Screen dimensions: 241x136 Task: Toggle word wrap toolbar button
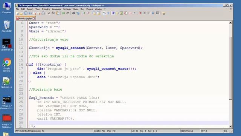(104, 13)
